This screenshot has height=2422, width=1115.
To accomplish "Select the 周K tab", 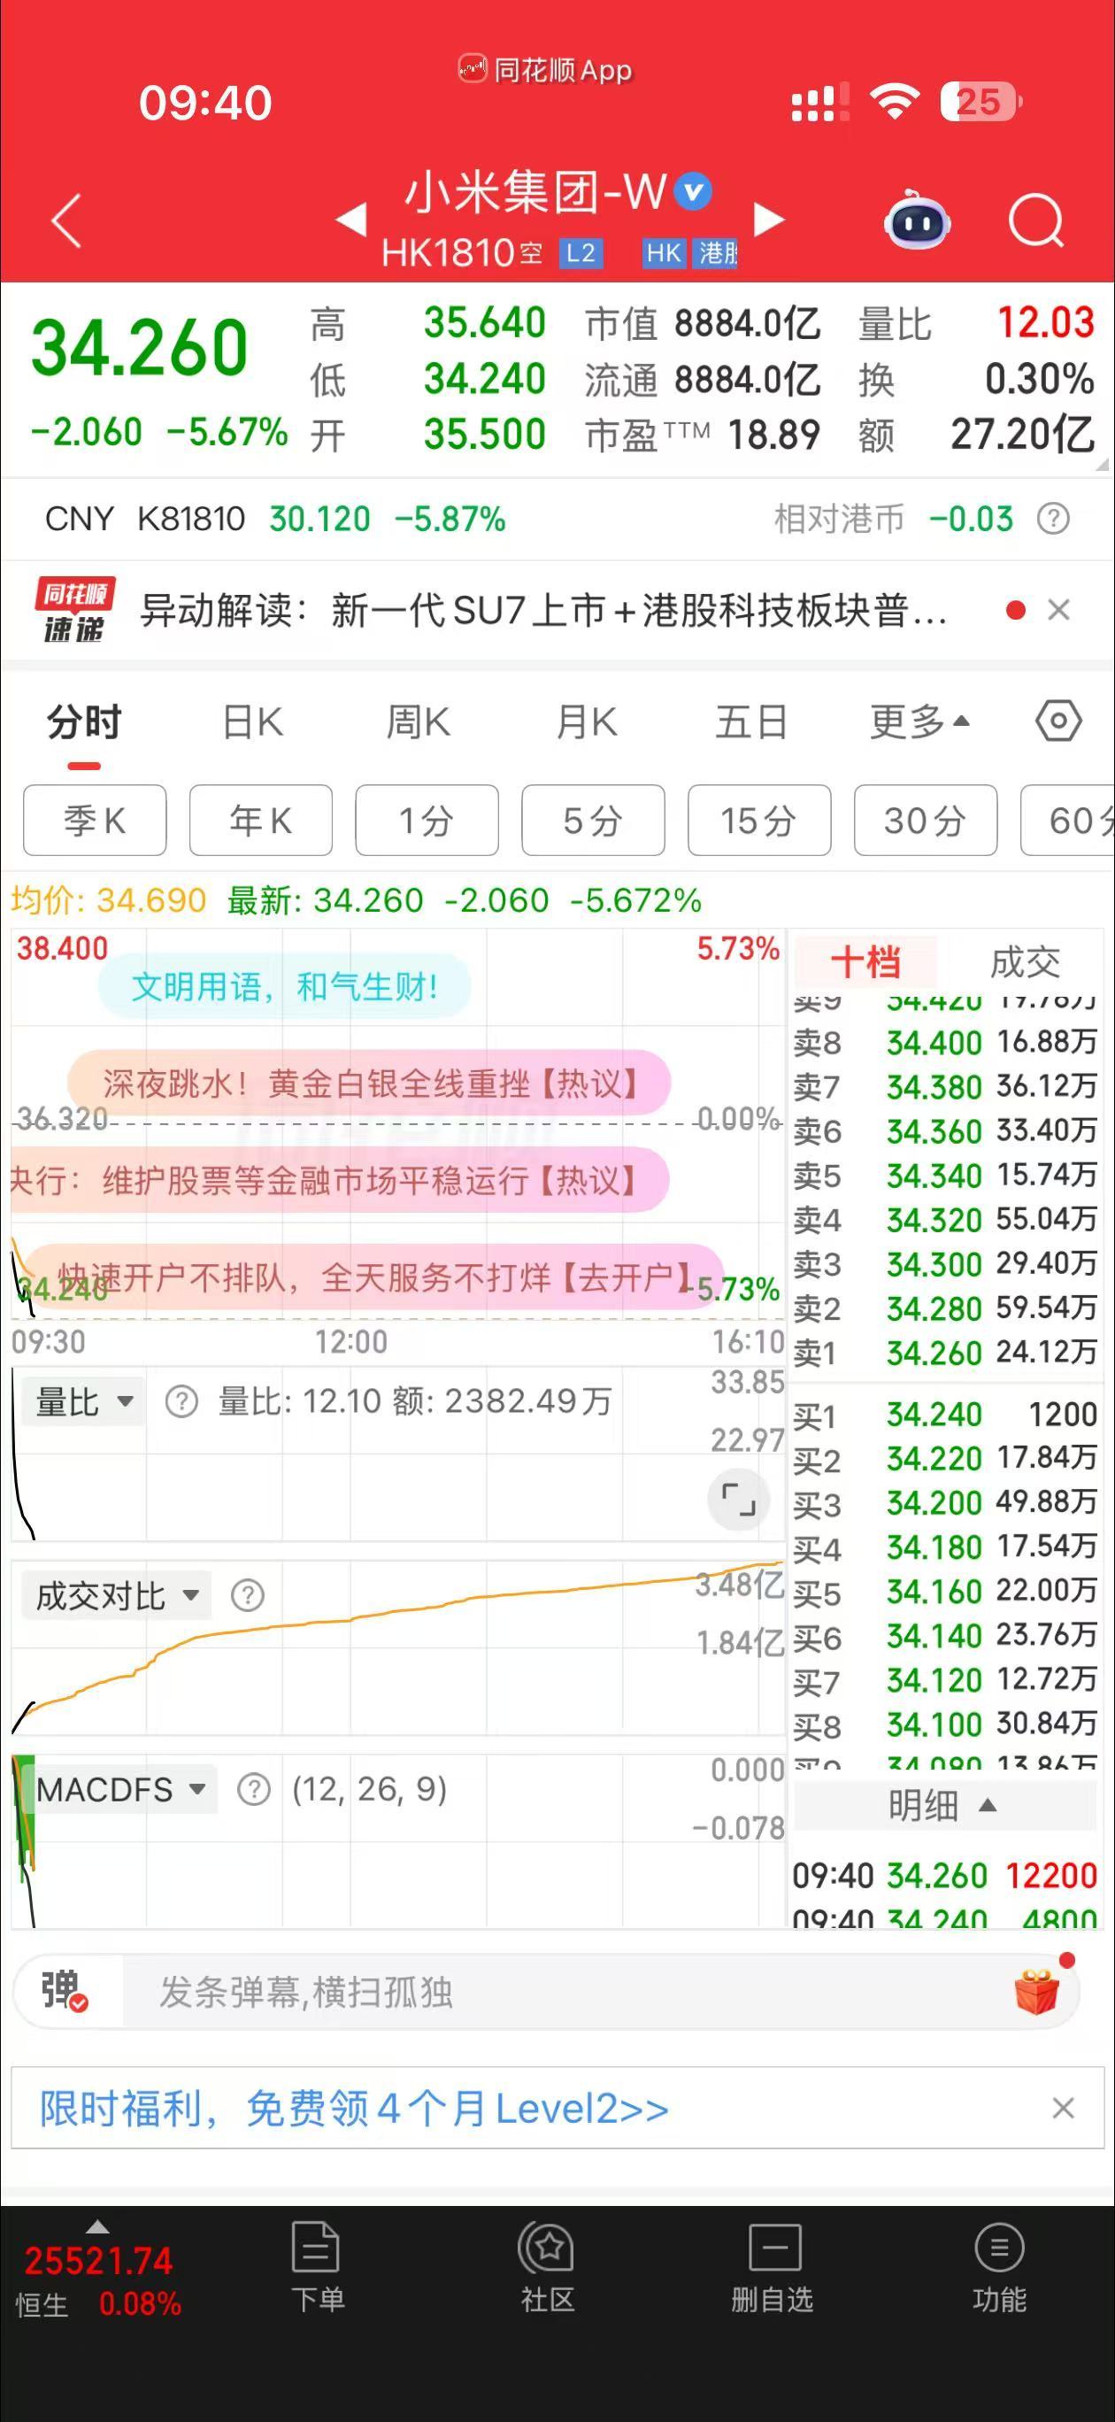I will pyautogui.click(x=419, y=722).
